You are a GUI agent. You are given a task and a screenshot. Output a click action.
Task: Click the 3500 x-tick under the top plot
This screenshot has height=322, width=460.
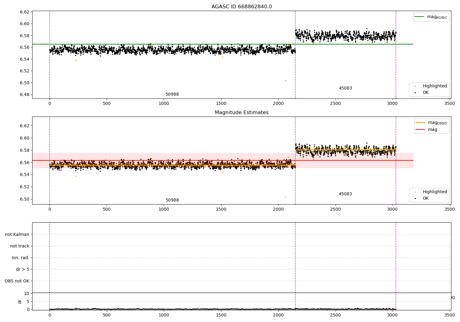click(x=450, y=103)
